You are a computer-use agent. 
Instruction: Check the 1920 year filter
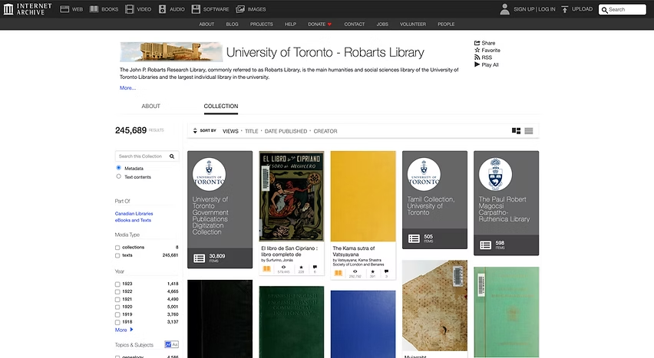(117, 307)
